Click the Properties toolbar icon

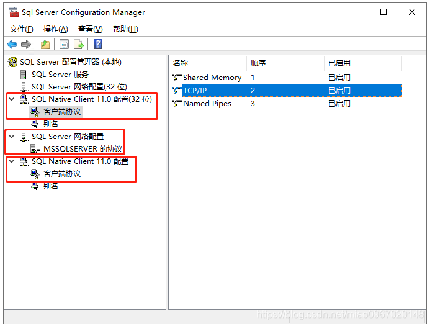[64, 44]
